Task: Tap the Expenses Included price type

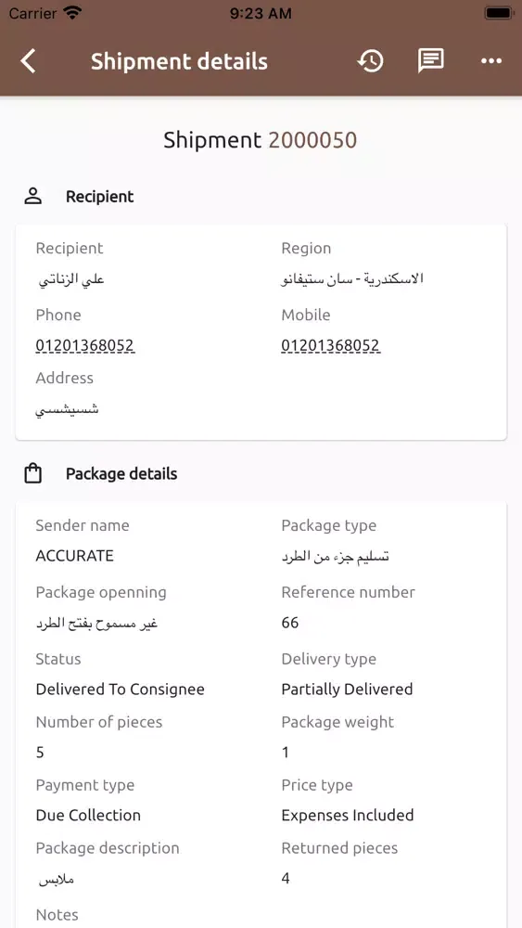Action: [348, 815]
